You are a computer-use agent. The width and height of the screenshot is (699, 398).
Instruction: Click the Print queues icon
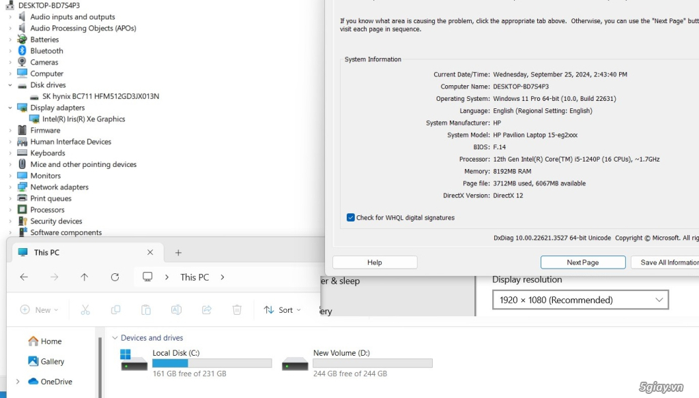[x=23, y=198]
